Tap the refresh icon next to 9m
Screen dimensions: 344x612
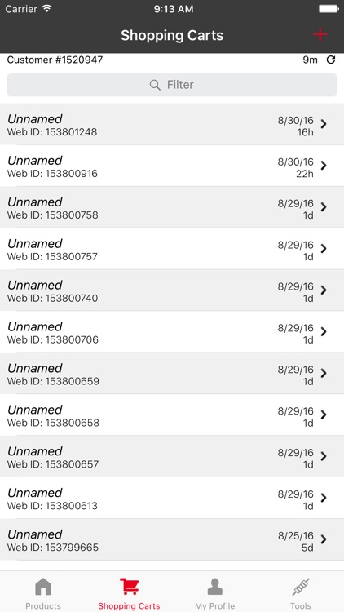tap(331, 60)
